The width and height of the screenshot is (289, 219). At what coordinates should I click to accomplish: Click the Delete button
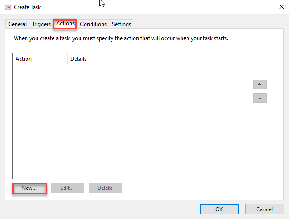click(x=105, y=188)
